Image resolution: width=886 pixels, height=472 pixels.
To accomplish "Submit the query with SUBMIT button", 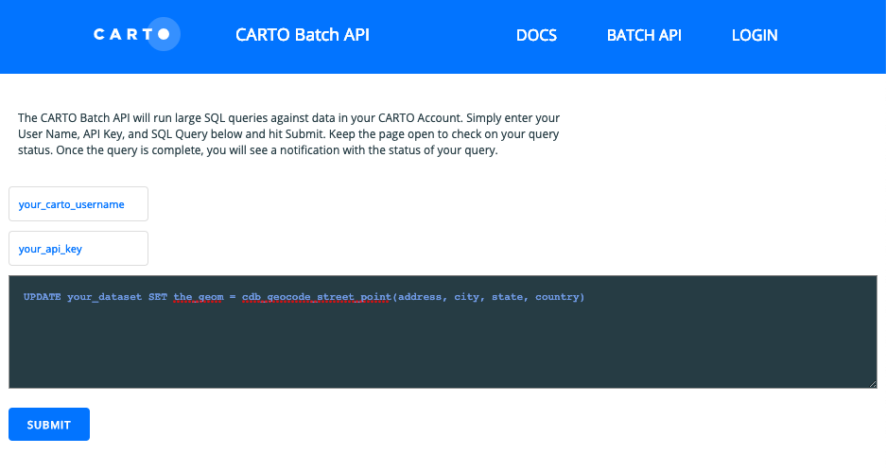I will click(49, 424).
